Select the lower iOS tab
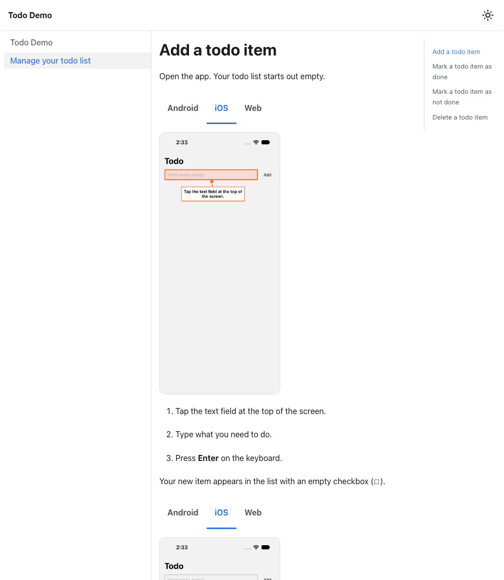504x580 pixels. pyautogui.click(x=221, y=513)
